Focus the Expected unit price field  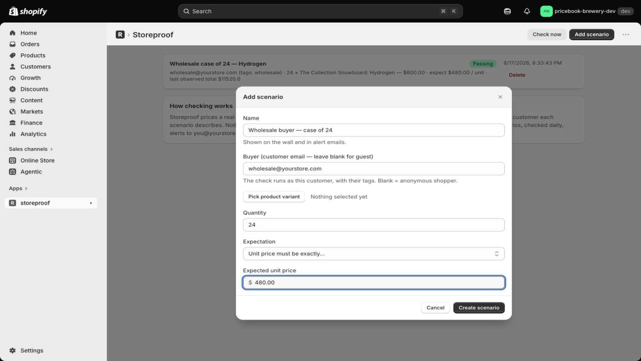pyautogui.click(x=374, y=282)
